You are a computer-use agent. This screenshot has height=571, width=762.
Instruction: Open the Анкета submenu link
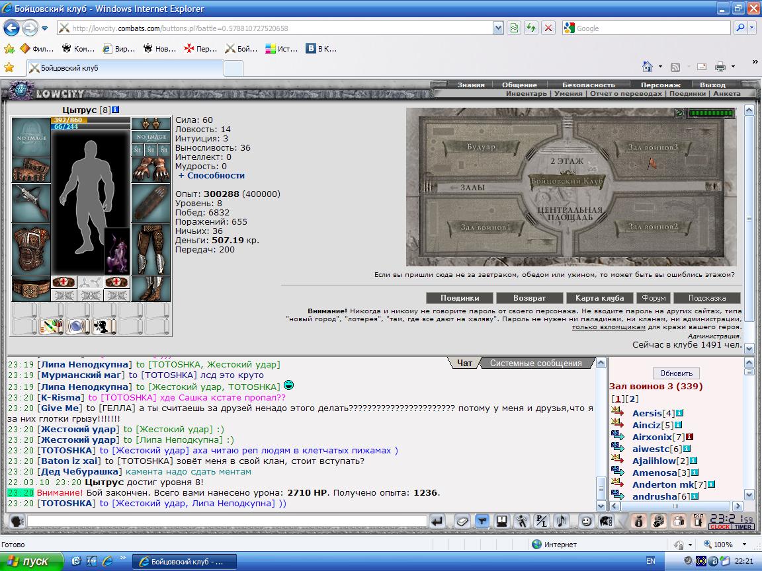(726, 93)
